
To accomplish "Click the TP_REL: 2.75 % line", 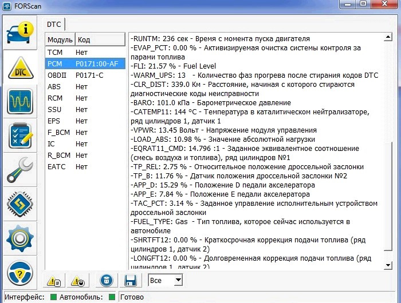I will point(247,167).
